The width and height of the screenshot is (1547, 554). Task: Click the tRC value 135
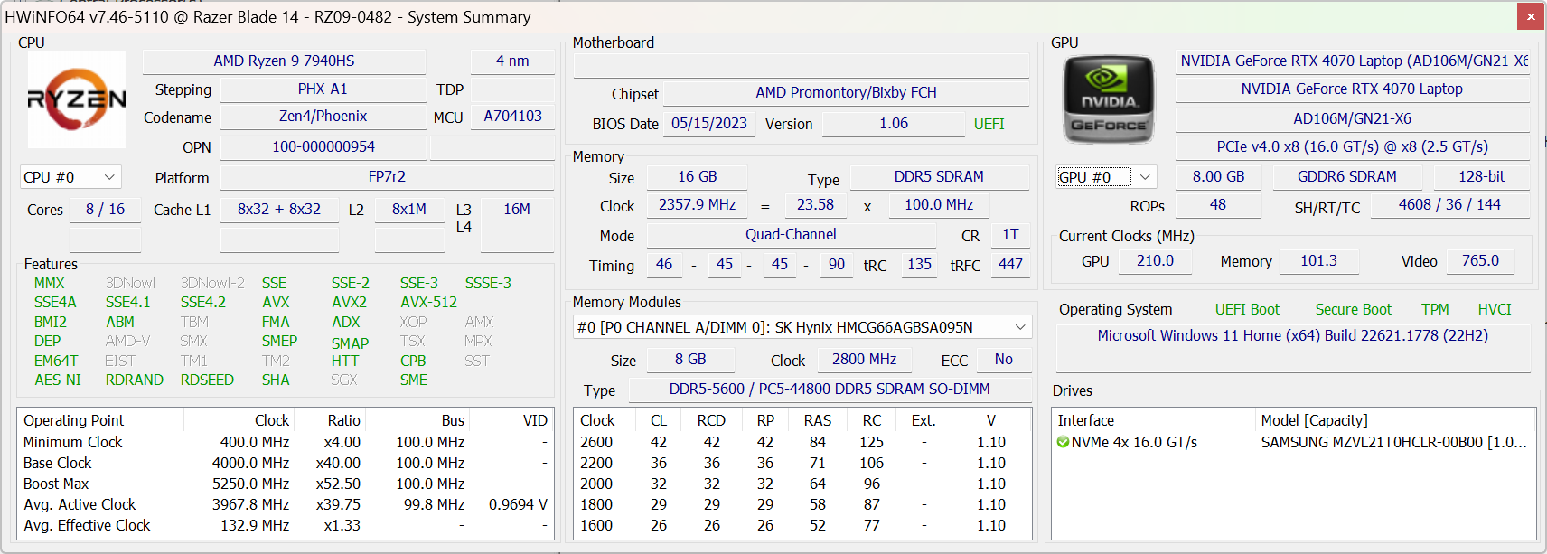click(x=919, y=264)
